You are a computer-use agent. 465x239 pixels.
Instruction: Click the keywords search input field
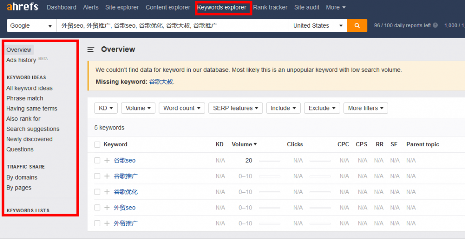[x=173, y=25]
